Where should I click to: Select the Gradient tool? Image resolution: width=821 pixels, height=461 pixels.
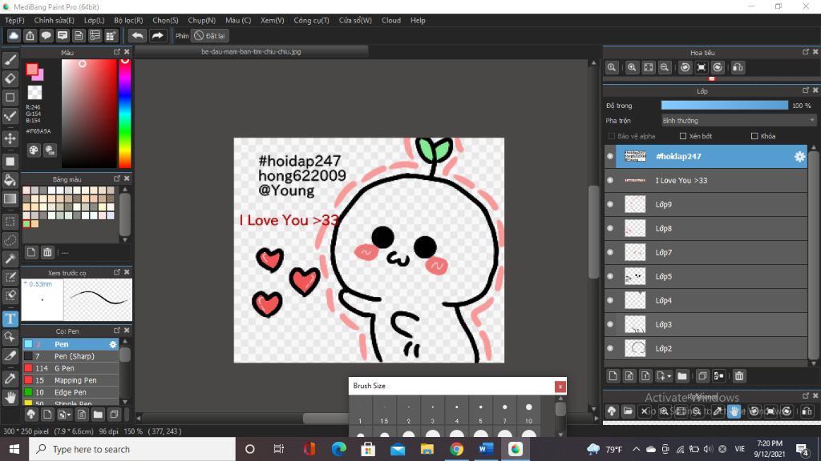click(10, 199)
